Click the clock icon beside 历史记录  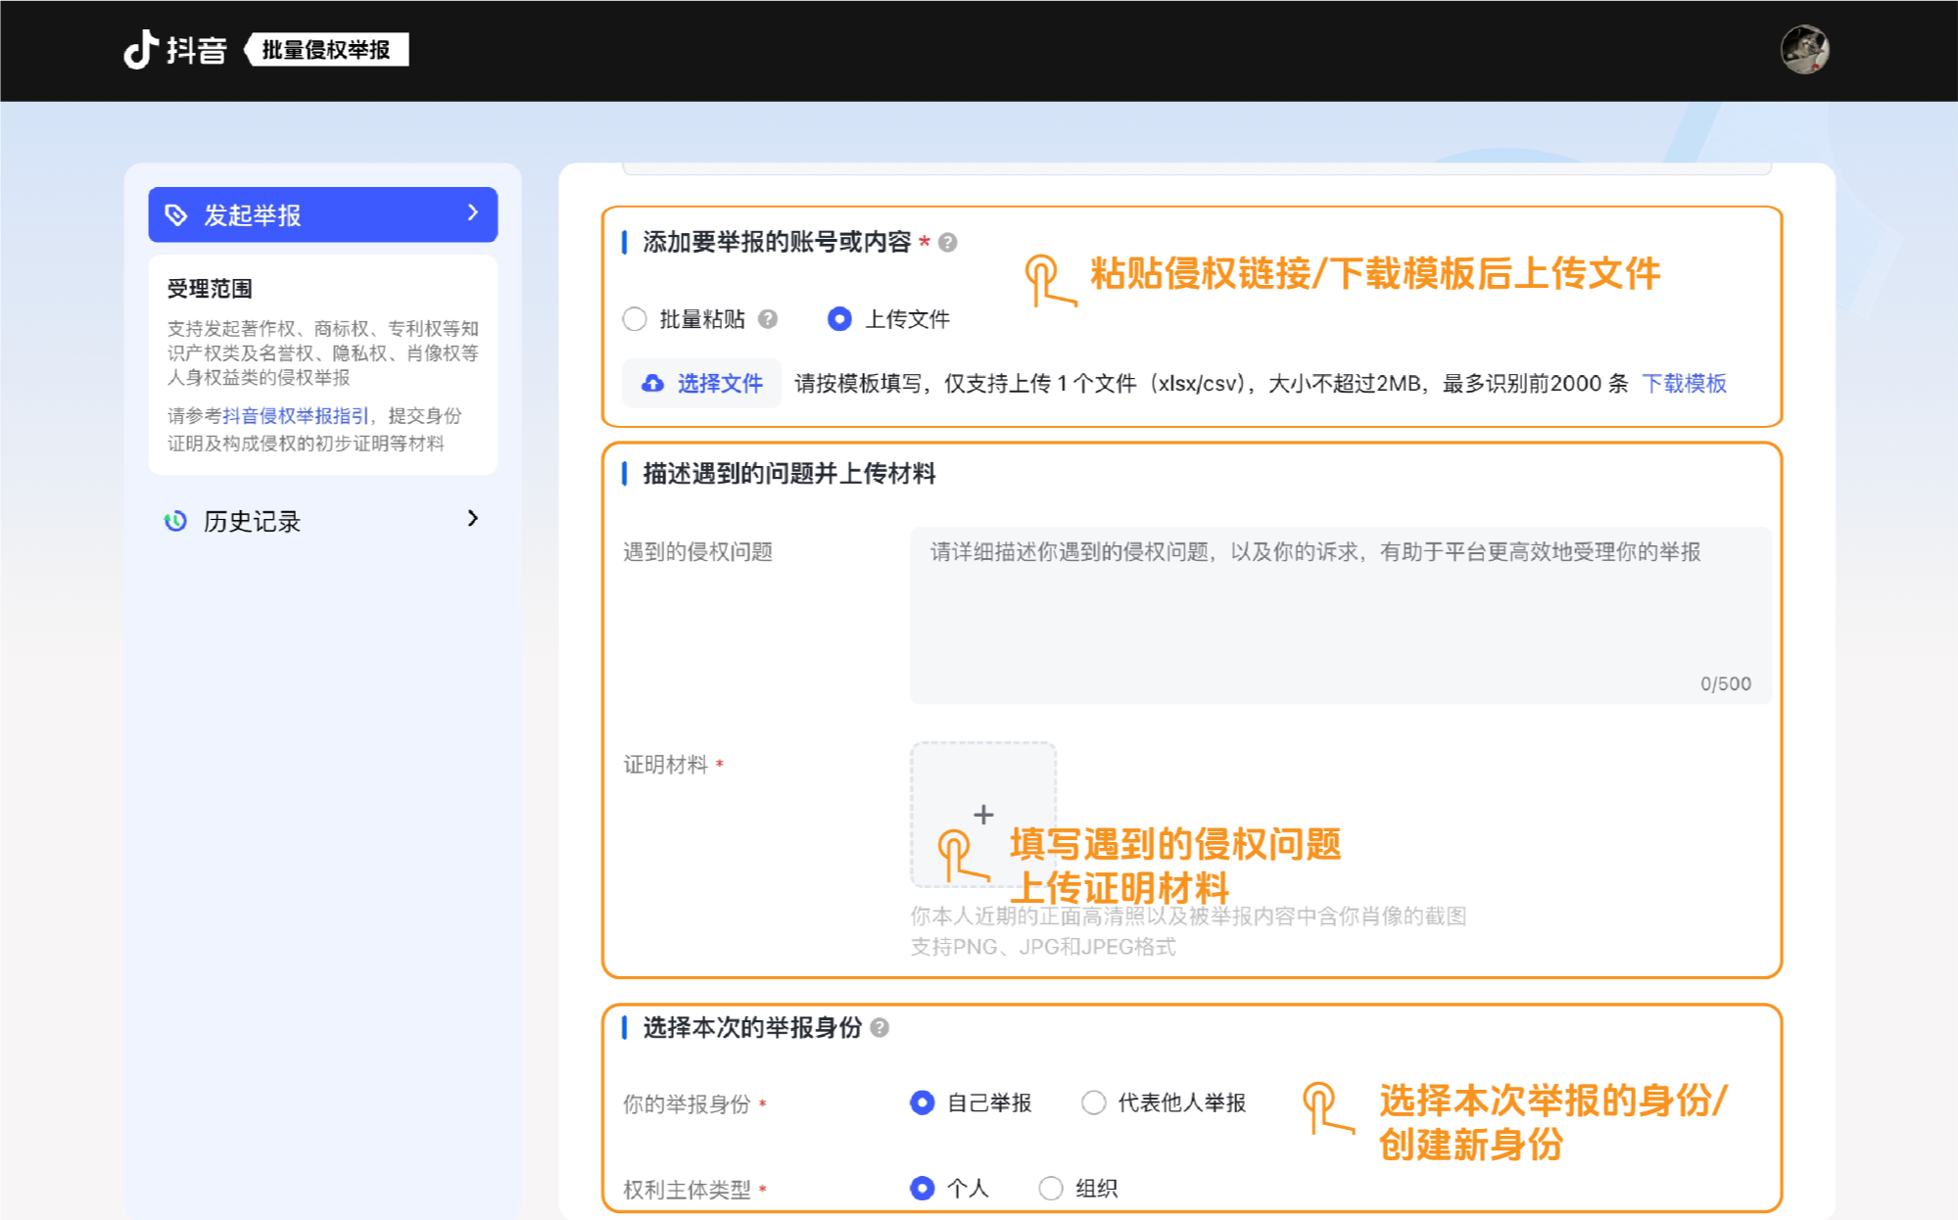175,521
